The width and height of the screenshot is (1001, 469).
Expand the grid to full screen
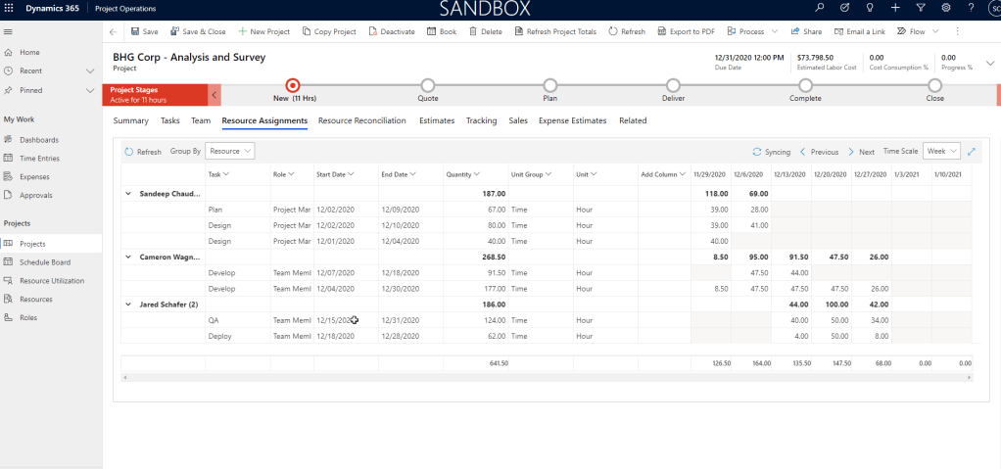(x=972, y=152)
